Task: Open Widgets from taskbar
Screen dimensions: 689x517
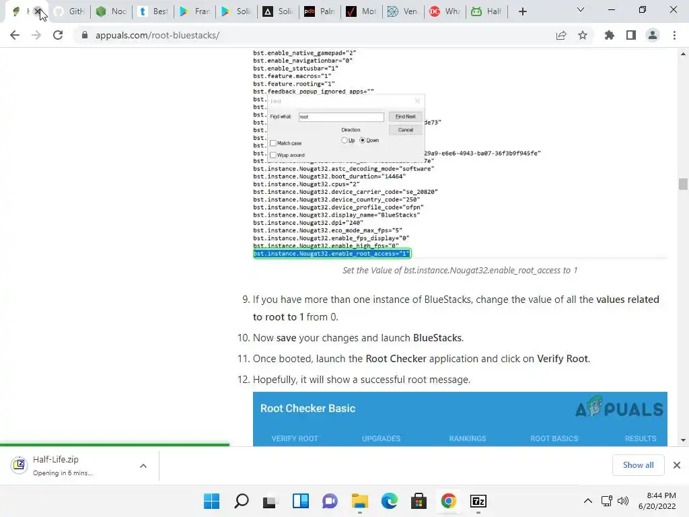Action: pyautogui.click(x=301, y=501)
